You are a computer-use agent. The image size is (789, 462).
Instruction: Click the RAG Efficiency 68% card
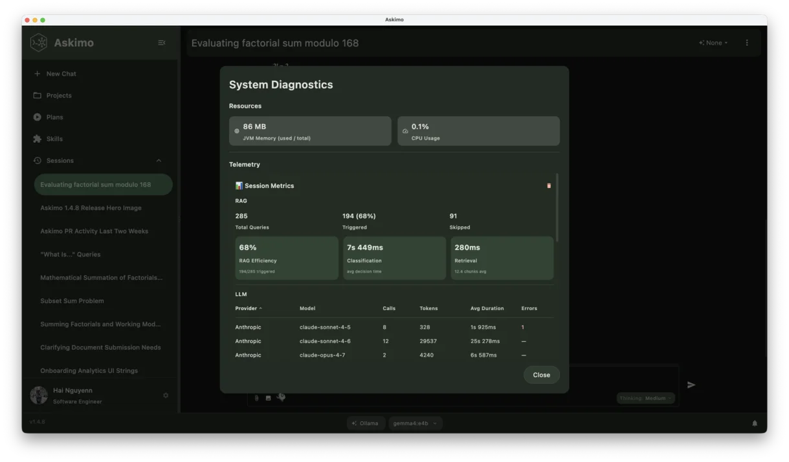tap(287, 258)
